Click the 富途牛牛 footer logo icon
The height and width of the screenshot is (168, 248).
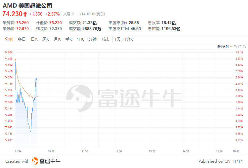tap(35, 161)
